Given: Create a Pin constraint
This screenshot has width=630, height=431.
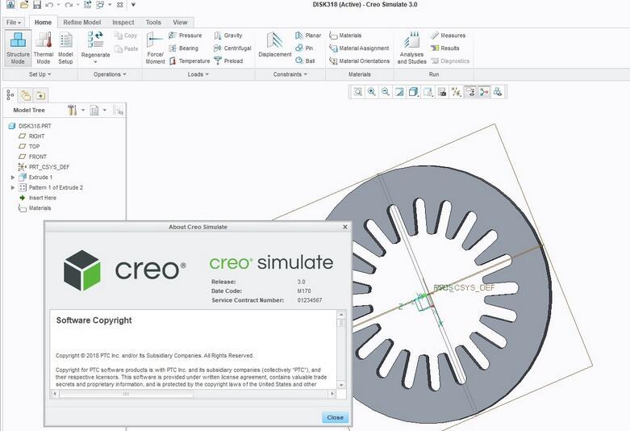Looking at the screenshot, I should click(x=304, y=48).
